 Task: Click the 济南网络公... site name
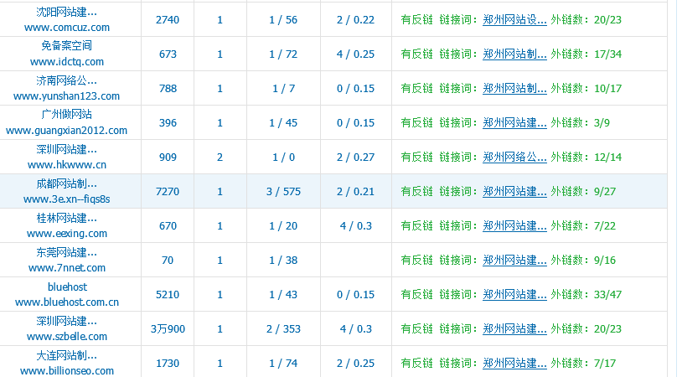pos(67,81)
